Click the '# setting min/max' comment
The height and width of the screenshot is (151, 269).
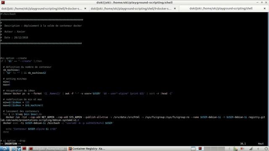pos(15,79)
